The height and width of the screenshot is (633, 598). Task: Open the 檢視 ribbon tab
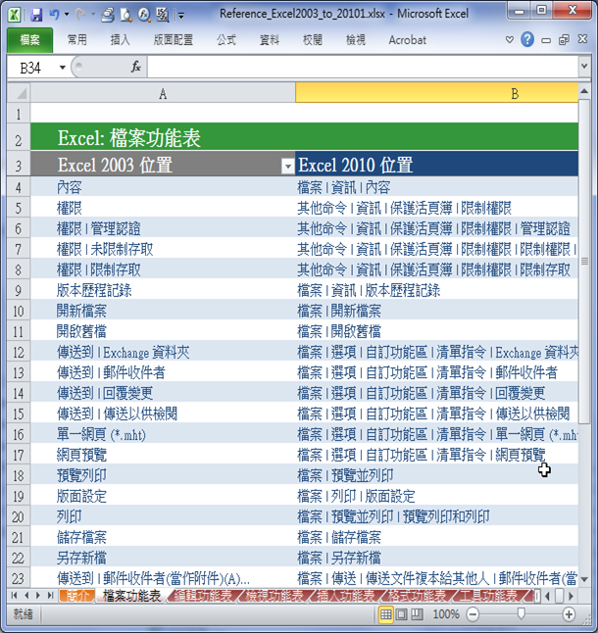(356, 39)
